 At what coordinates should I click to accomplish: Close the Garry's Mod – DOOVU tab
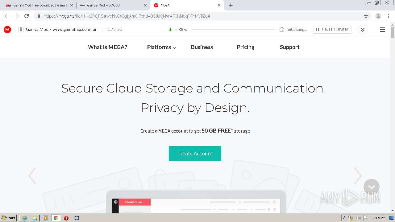pos(145,5)
